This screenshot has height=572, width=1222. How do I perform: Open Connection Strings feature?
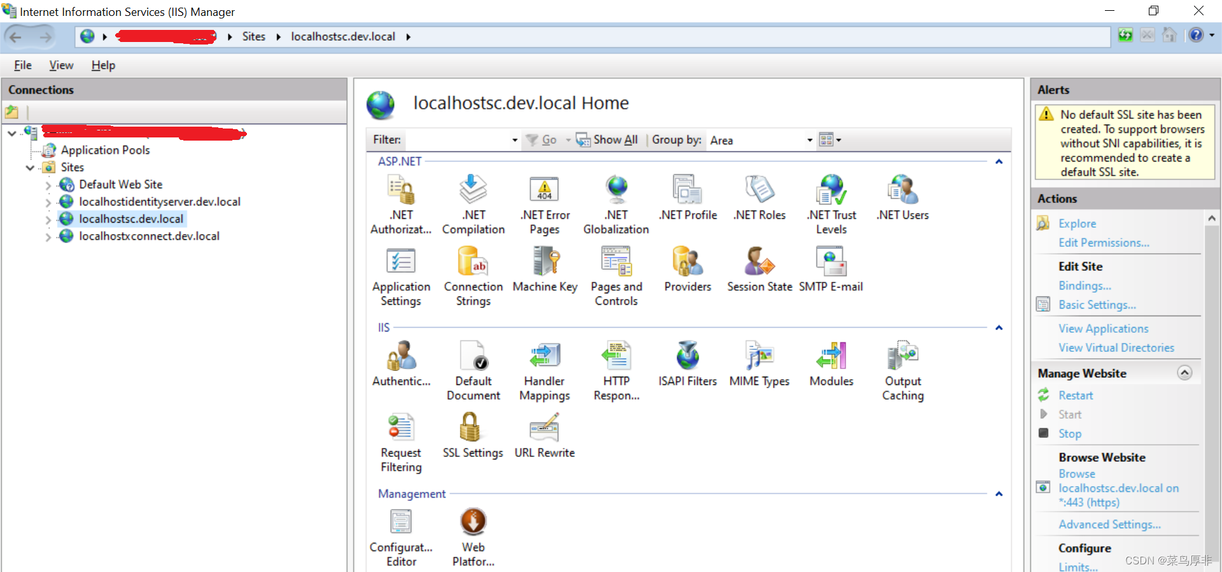473,277
